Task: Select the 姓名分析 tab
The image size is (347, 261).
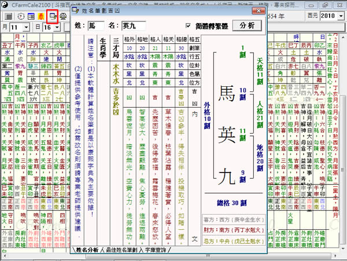Action: click(x=87, y=251)
